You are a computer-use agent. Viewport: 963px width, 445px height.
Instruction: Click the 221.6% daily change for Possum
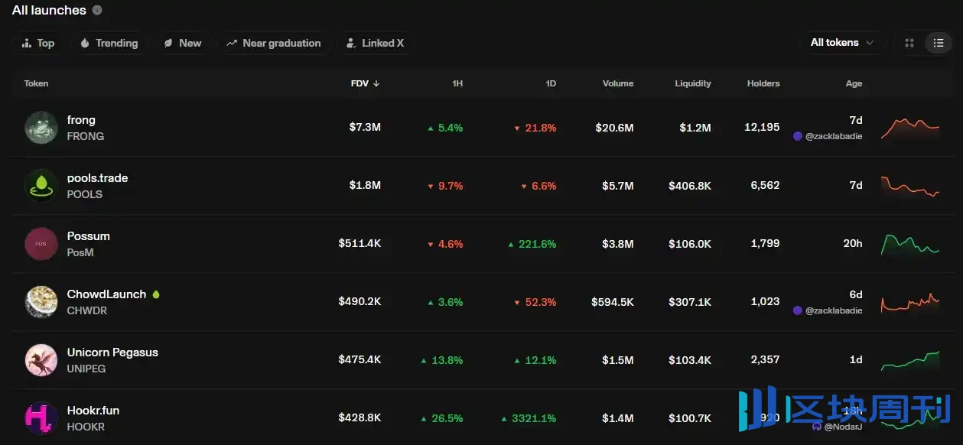[x=532, y=244]
